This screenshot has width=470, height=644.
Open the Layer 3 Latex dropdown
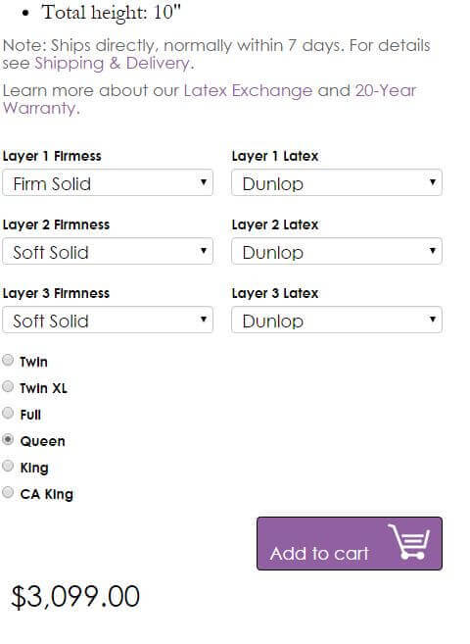337,320
